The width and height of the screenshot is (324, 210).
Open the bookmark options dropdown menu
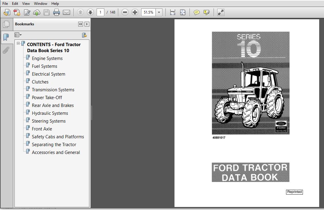[x=18, y=35]
